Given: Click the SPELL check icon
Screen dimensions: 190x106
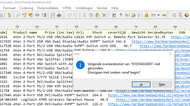Looking at the screenshot, I should tap(153, 15).
